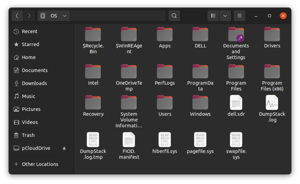Select the hiberfil.sys binary file

(164, 140)
